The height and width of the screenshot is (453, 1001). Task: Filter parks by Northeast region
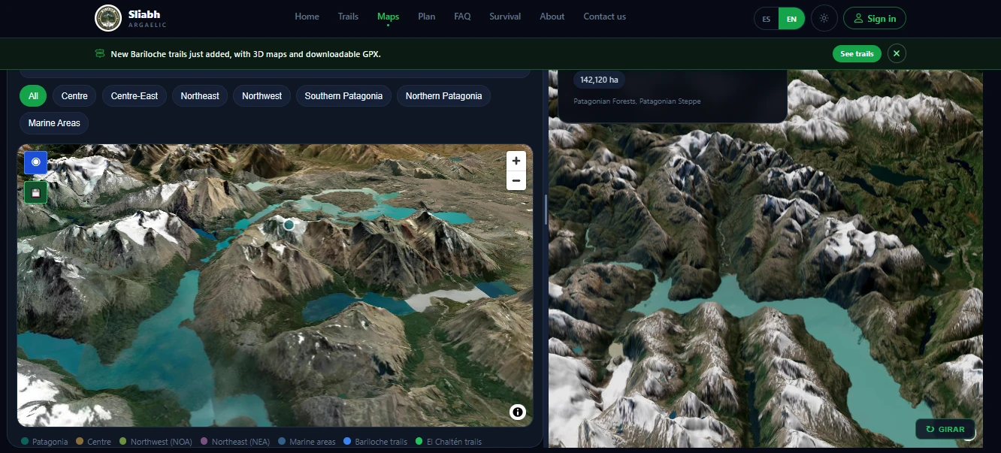200,96
